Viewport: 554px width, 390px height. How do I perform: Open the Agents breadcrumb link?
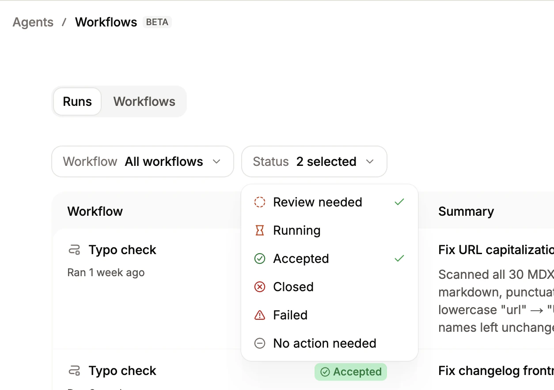pos(32,22)
